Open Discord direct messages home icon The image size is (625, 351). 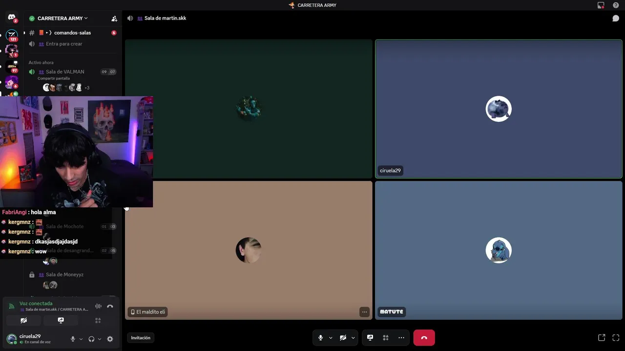tap(12, 18)
